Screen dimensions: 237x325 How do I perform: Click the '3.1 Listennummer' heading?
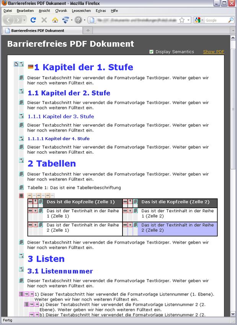[x=60, y=271]
